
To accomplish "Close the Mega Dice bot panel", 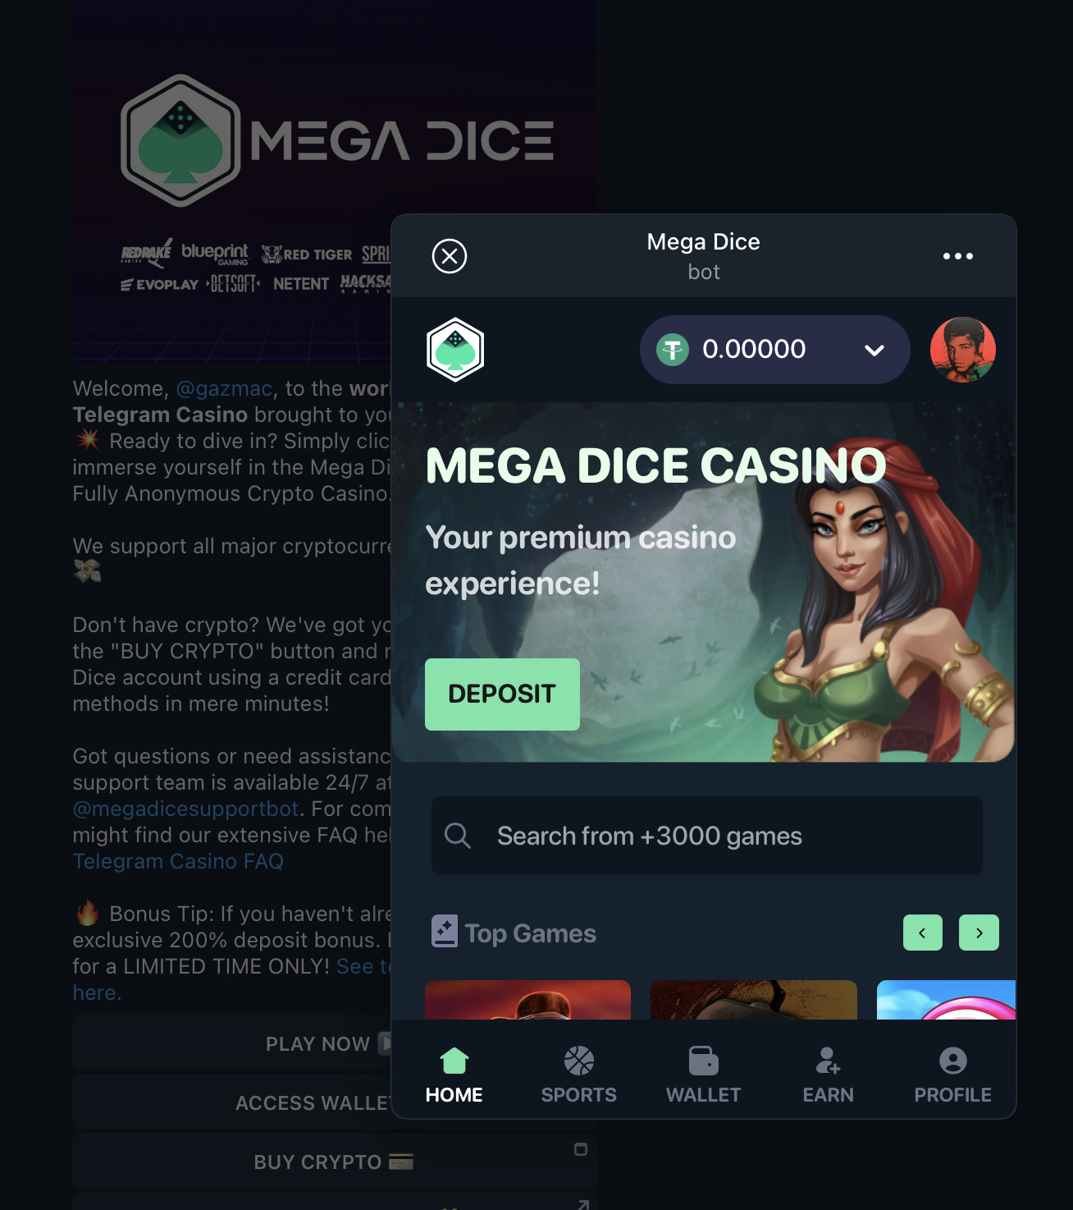I will pyautogui.click(x=450, y=256).
